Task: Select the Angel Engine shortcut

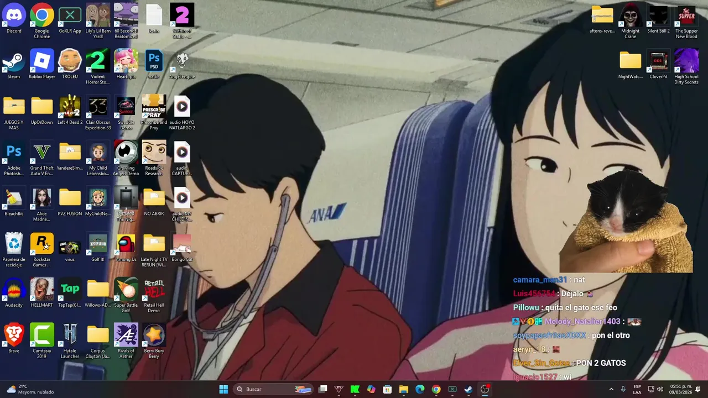Action: (182, 65)
